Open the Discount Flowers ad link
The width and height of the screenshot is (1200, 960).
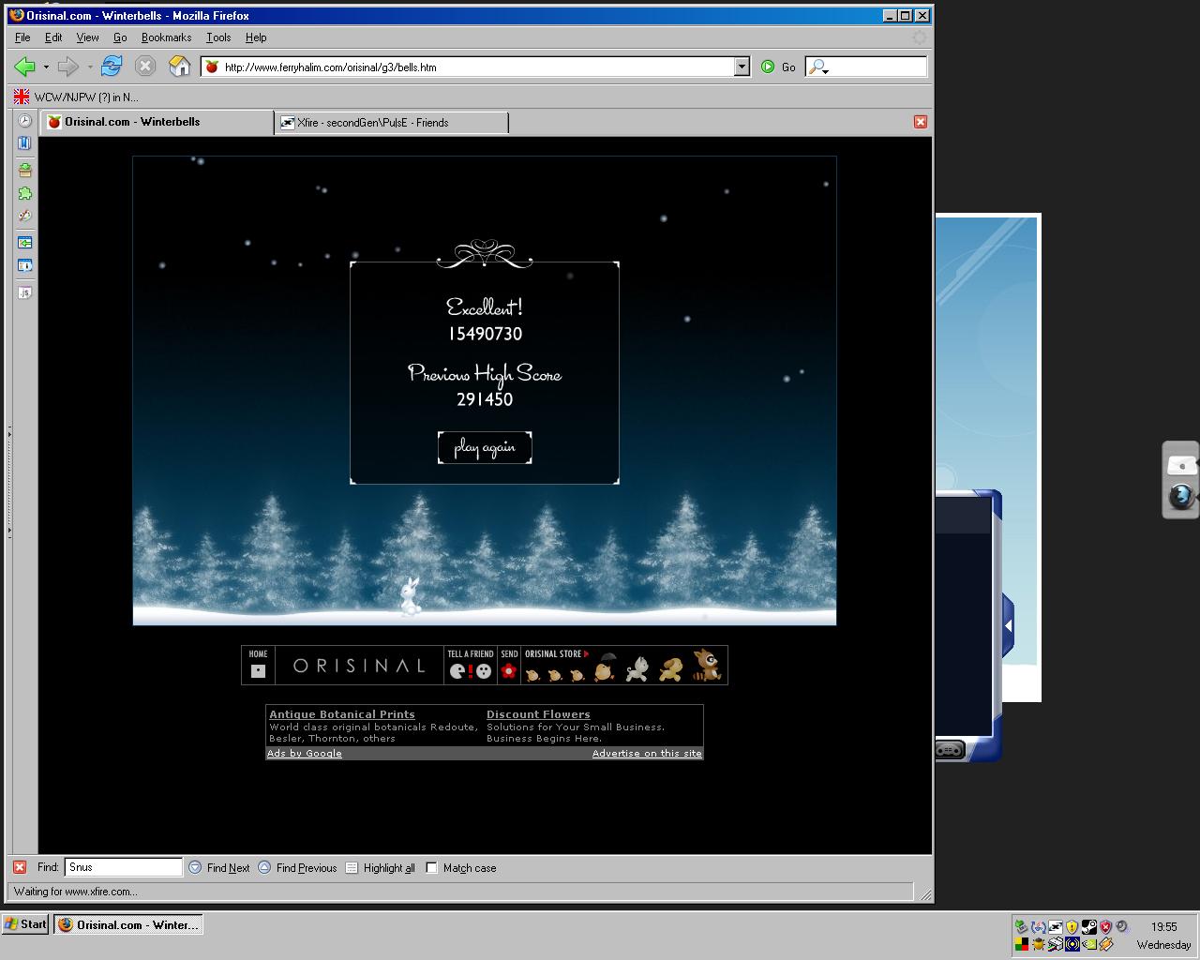538,714
